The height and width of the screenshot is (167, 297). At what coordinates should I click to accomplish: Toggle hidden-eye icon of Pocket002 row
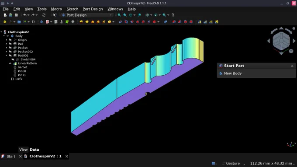pyautogui.click(x=10, y=52)
